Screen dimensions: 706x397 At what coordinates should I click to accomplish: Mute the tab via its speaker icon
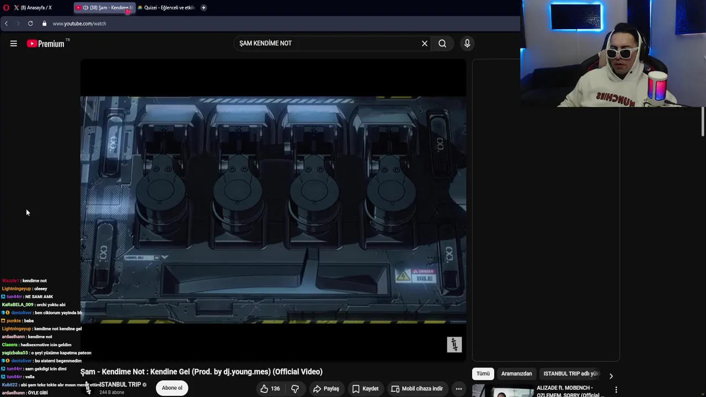point(85,8)
